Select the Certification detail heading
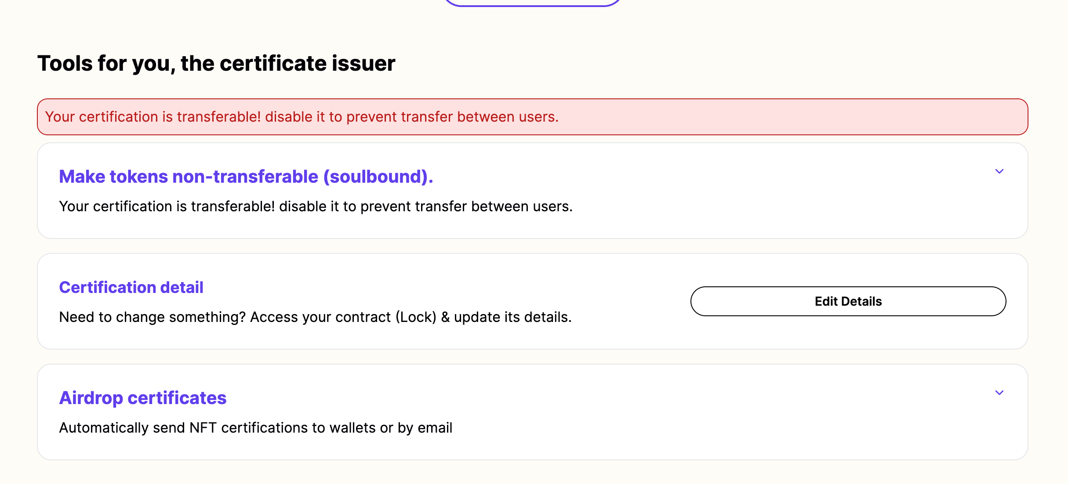 [131, 287]
